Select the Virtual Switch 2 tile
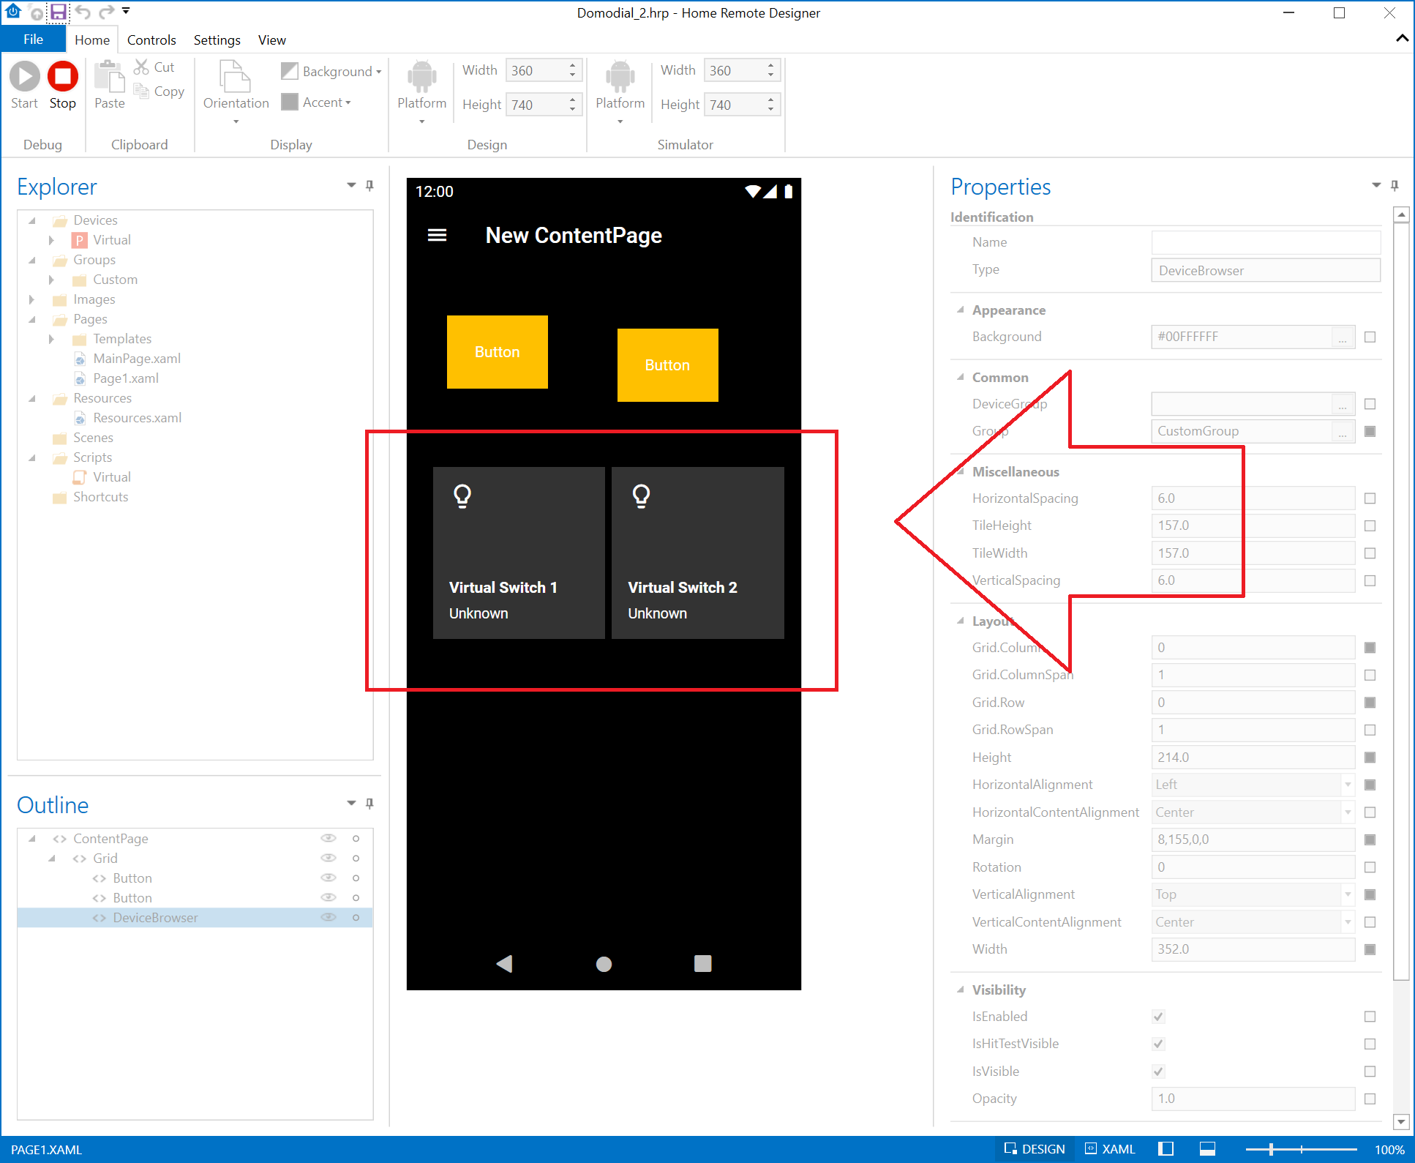1415x1163 pixels. tap(698, 553)
